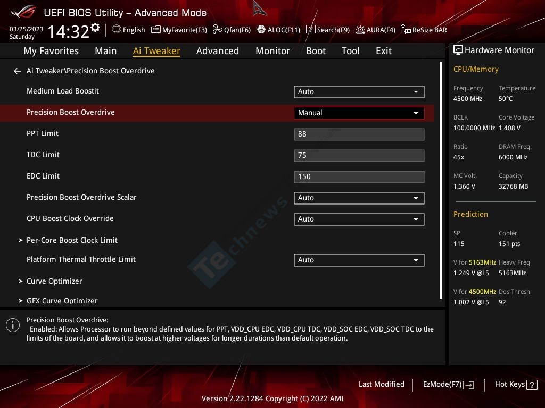Screen dimensions: 545x408
Task: Click the AI OC brain icon
Action: [x=261, y=30]
